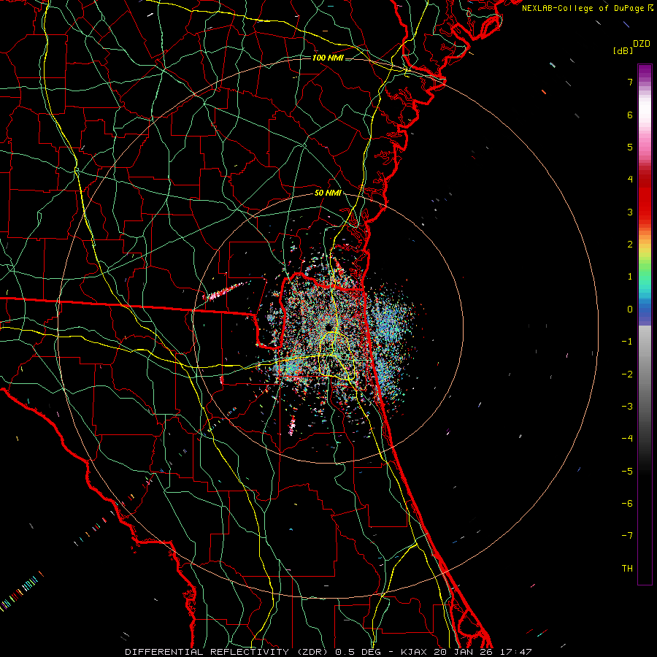The width and height of the screenshot is (657, 657).
Task: Click the 0 tick label on the scale
Action: (x=630, y=310)
